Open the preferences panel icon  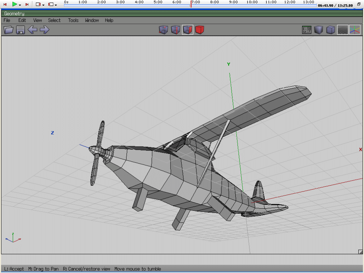click(307, 30)
